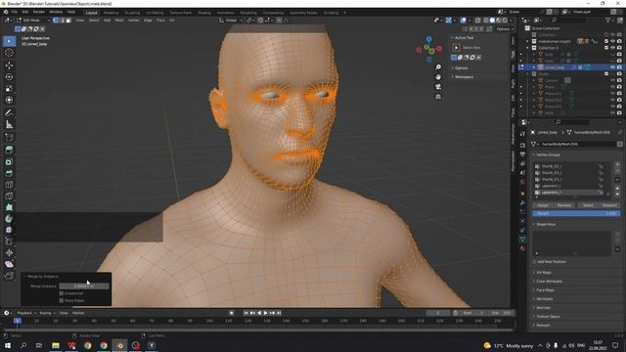Expand the Options panel in sidebar

(460, 68)
